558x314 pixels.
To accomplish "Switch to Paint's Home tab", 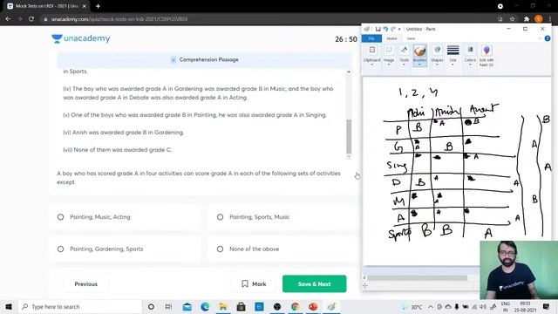I will click(391, 38).
